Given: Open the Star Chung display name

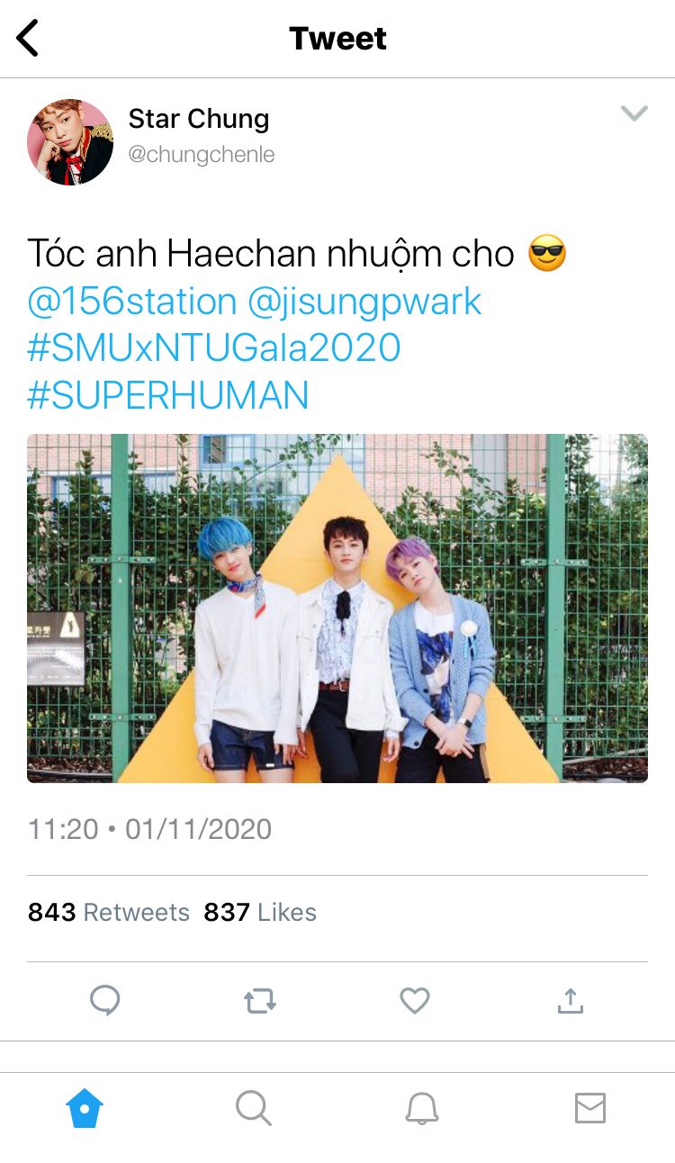Looking at the screenshot, I should point(198,119).
